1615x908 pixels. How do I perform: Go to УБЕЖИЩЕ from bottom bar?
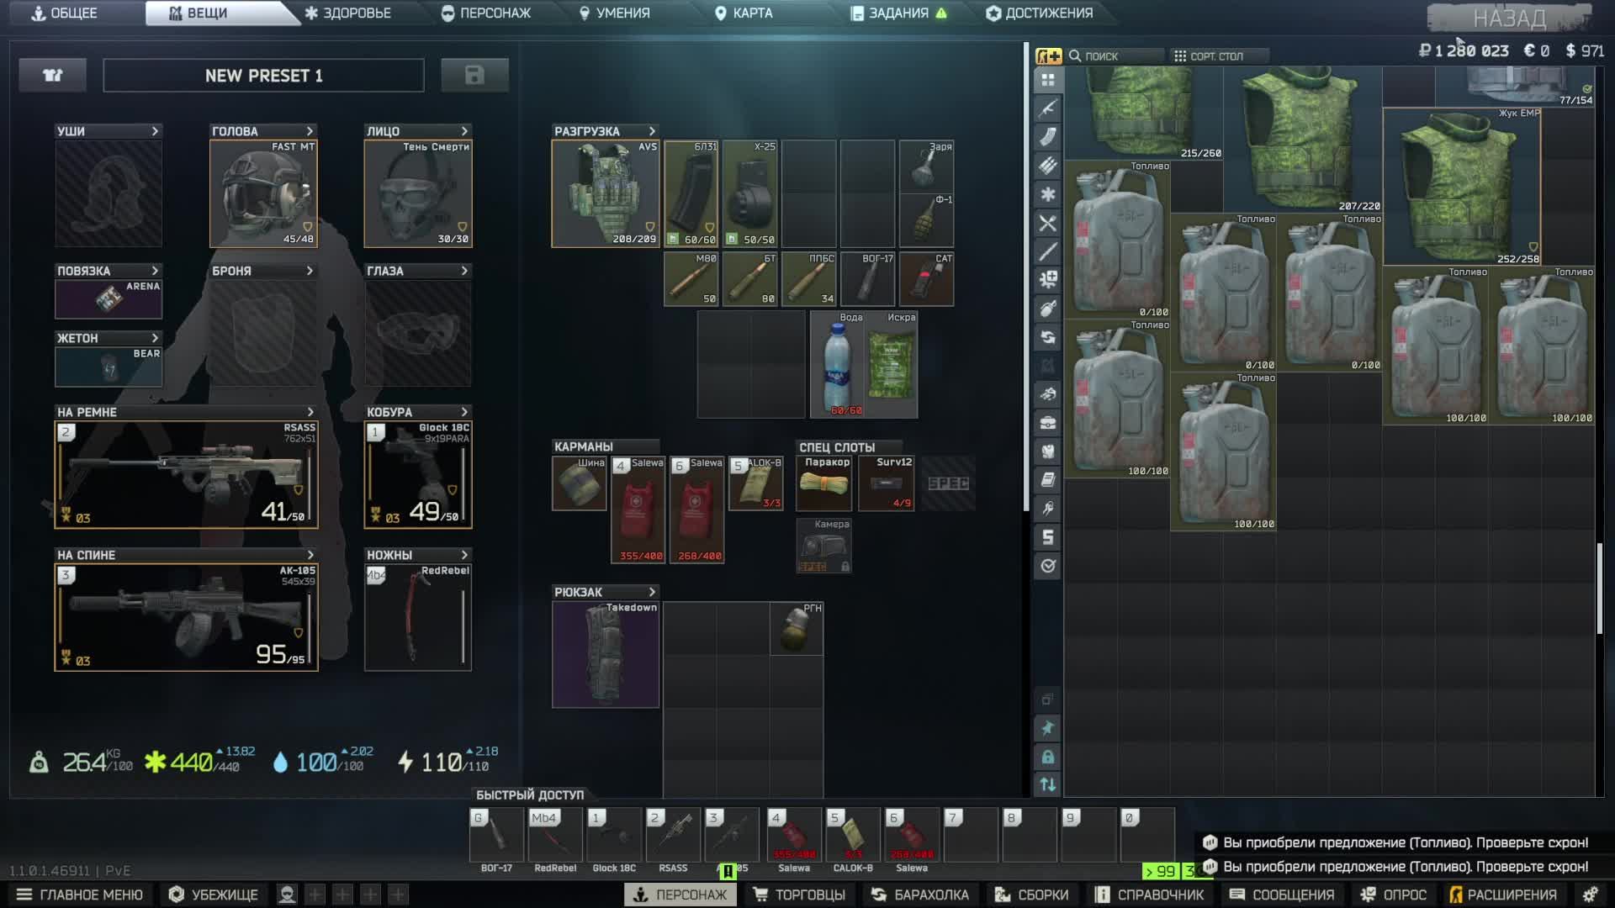tap(214, 895)
